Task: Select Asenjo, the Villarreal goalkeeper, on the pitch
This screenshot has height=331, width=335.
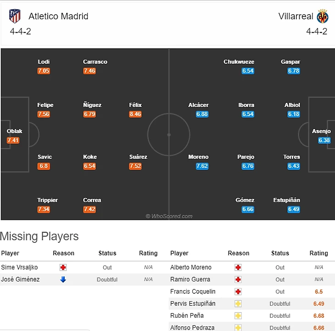Action: click(x=321, y=131)
